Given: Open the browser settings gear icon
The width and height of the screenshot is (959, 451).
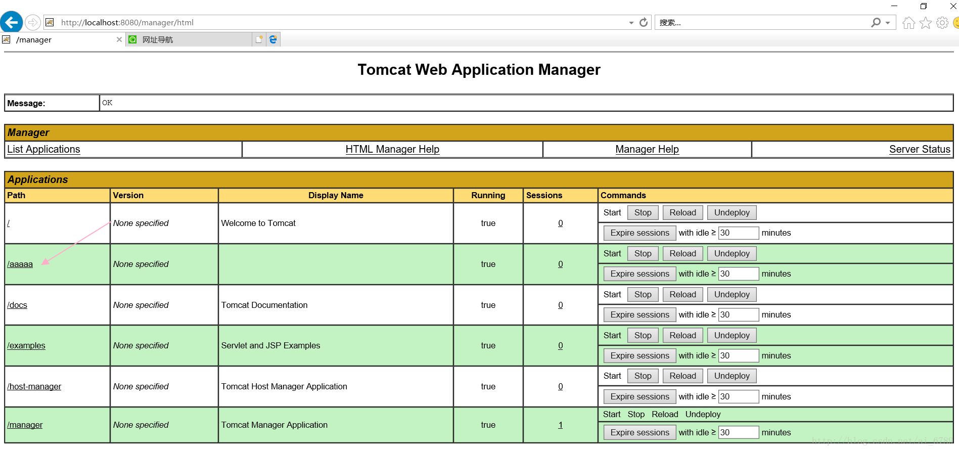Looking at the screenshot, I should coord(942,23).
